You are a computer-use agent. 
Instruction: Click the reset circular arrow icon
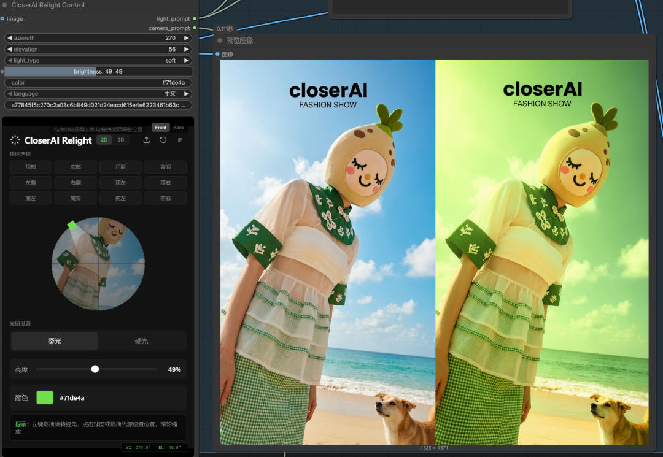pyautogui.click(x=163, y=140)
